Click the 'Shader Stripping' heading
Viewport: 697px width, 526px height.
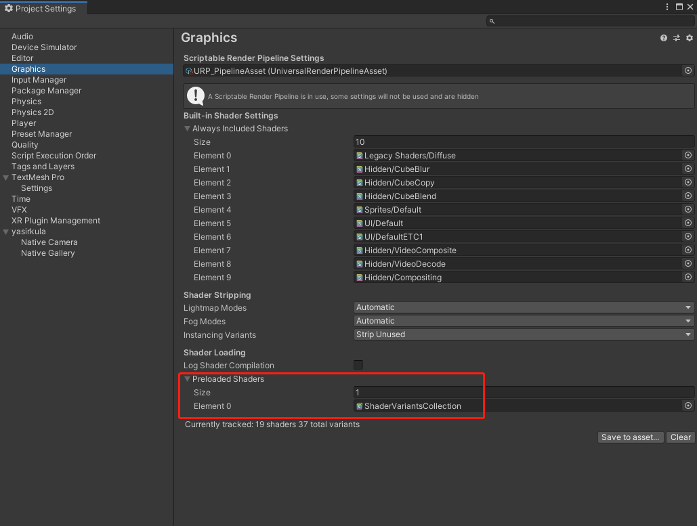[217, 295]
